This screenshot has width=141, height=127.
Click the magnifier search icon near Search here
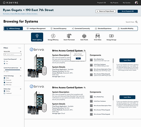point(136,22)
